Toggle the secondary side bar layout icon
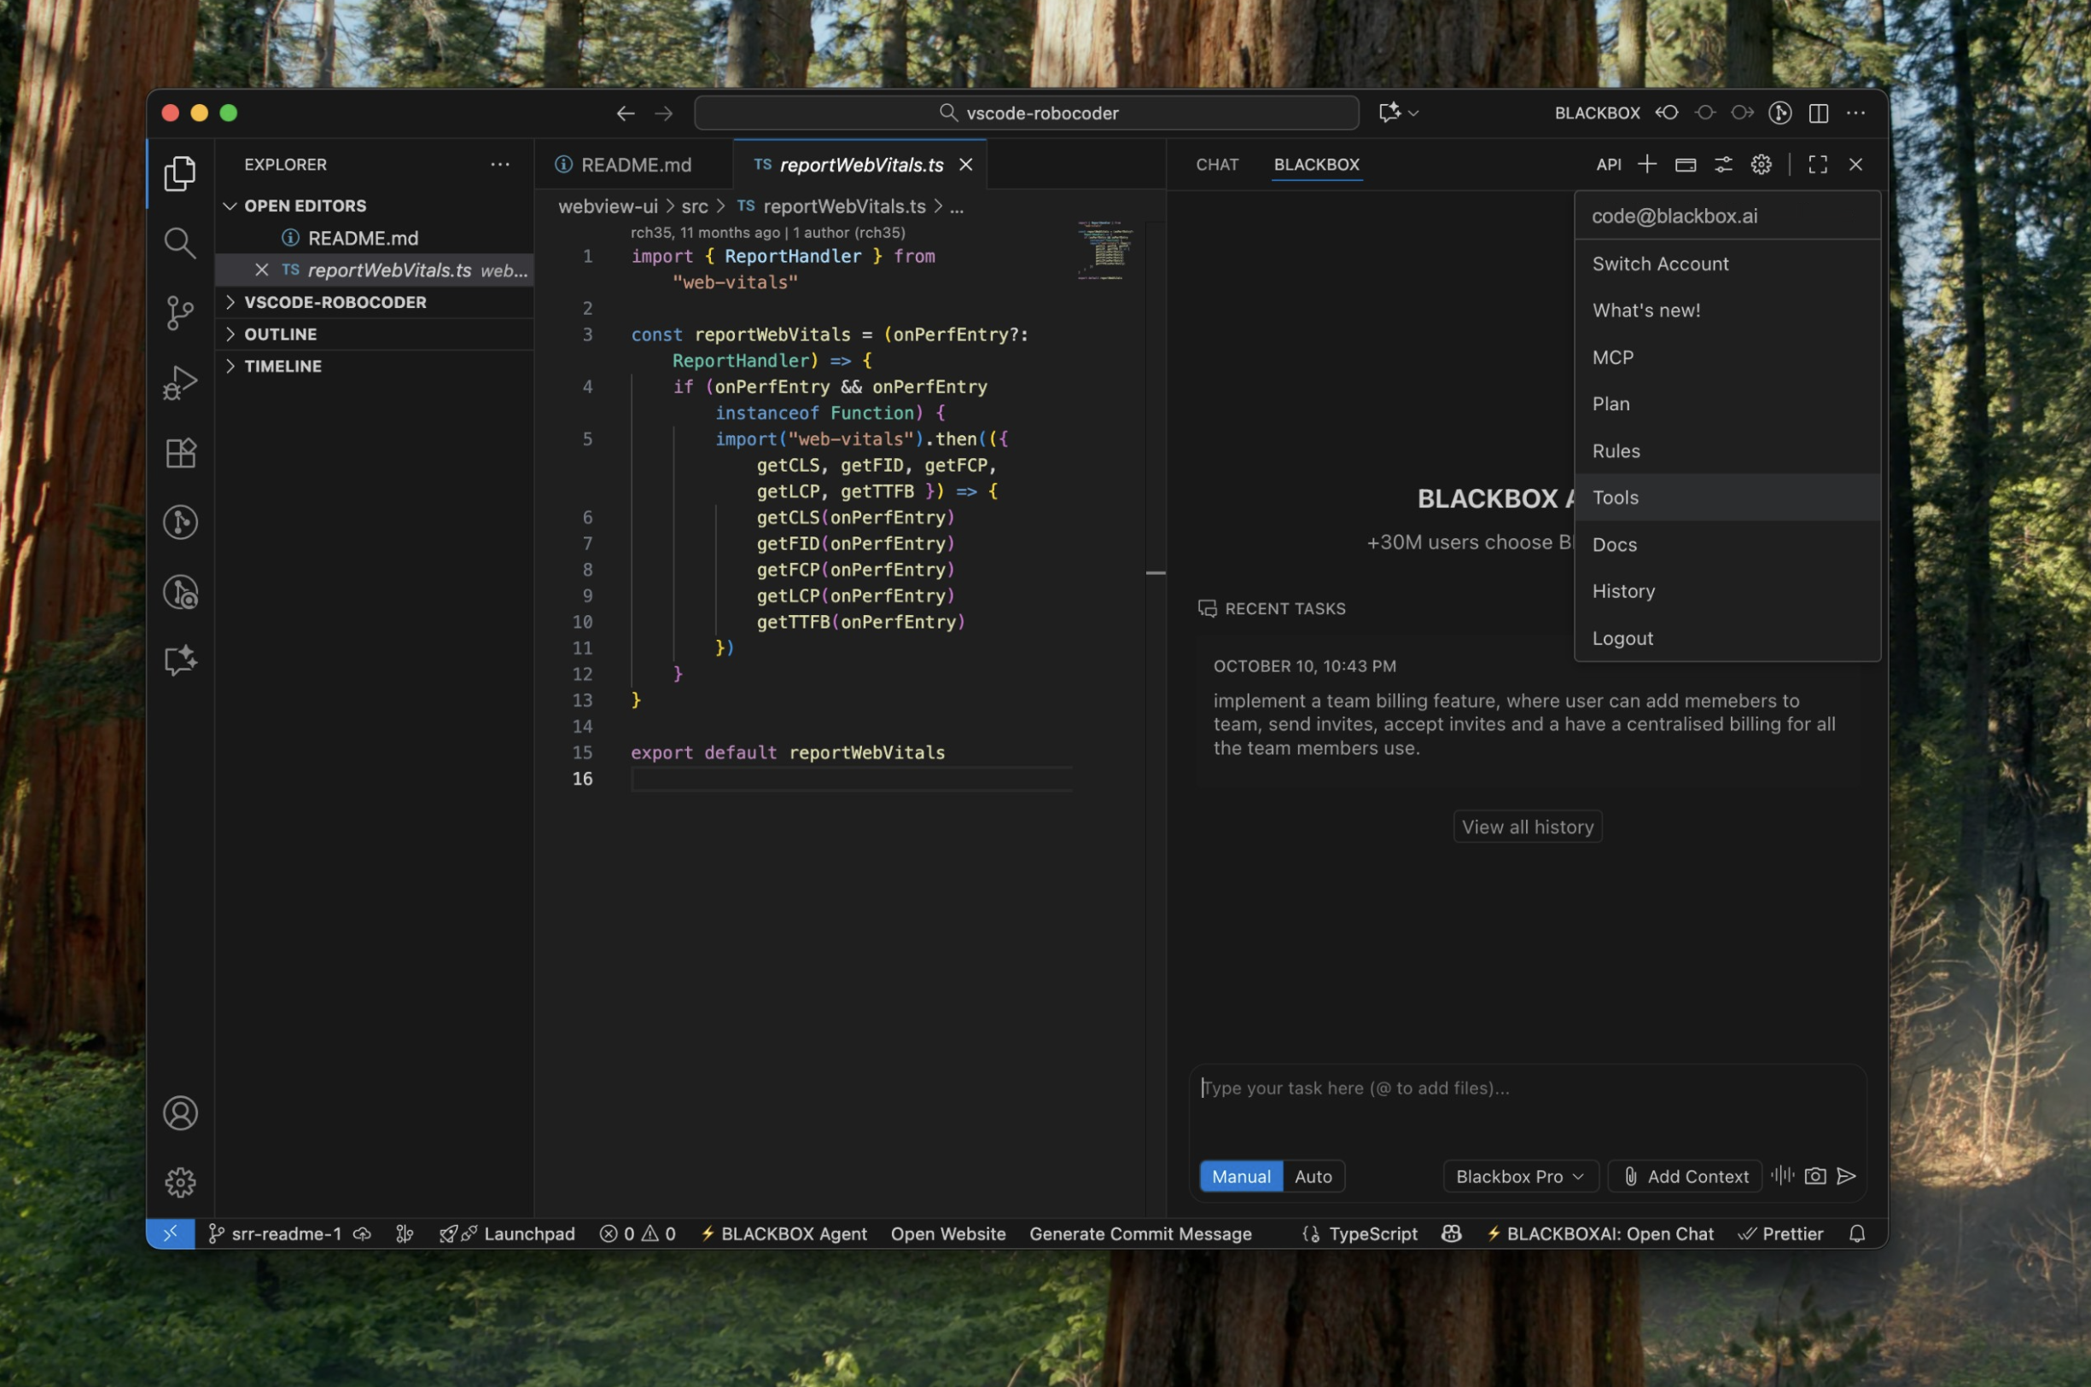 tap(1819, 113)
